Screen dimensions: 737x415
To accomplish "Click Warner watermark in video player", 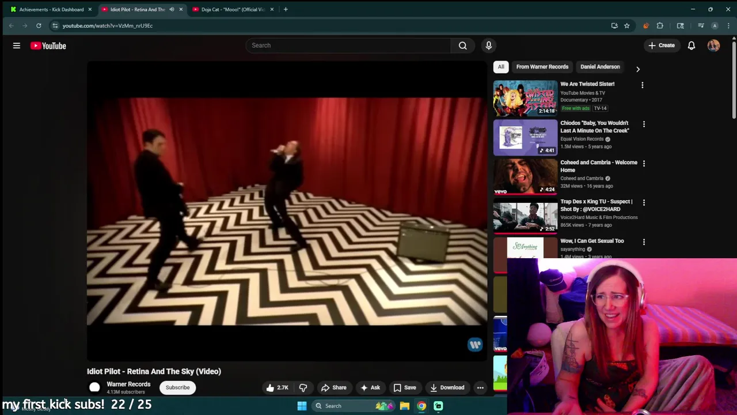I will pyautogui.click(x=474, y=345).
